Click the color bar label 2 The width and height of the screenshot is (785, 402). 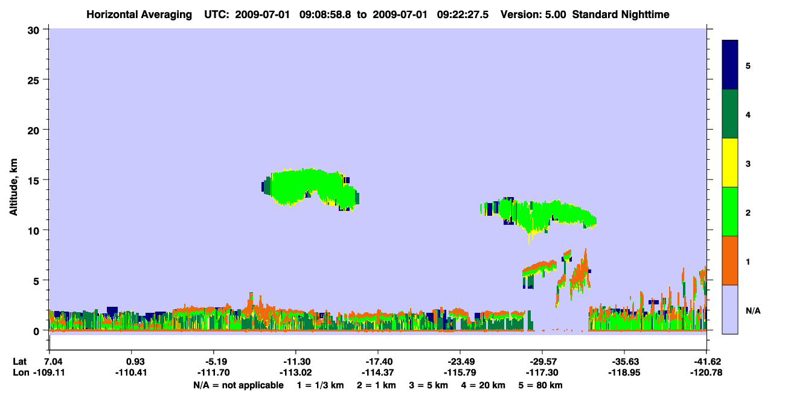pyautogui.click(x=748, y=213)
